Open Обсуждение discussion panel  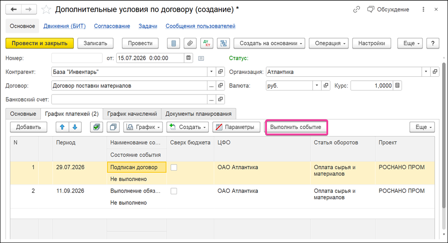[388, 9]
